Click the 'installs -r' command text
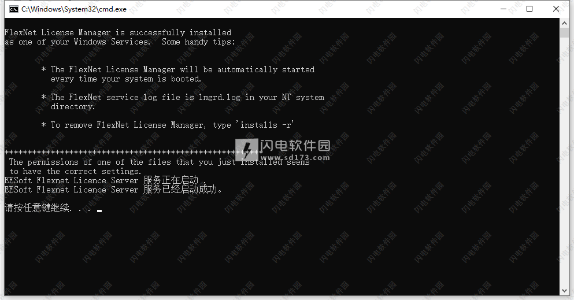Image resolution: width=574 pixels, height=300 pixels. click(265, 125)
